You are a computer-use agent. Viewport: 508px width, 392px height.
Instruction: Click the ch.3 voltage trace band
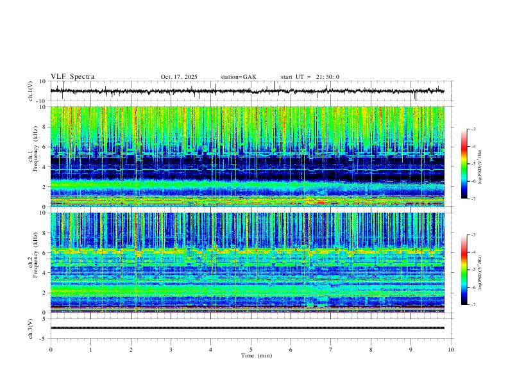[247, 328]
